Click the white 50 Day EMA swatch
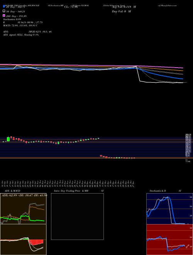Screen dimensions: 193x255 click(x=4, y=11)
